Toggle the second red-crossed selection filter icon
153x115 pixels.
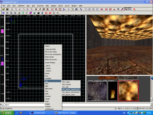click(x=106, y=9)
